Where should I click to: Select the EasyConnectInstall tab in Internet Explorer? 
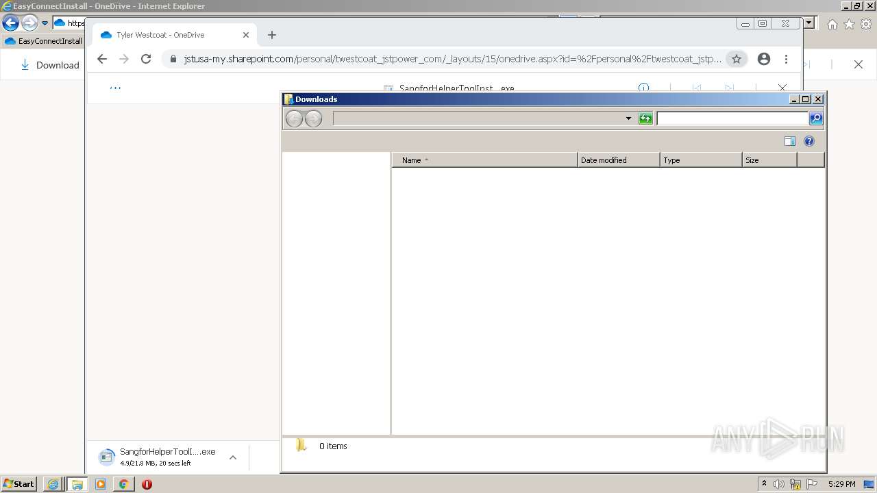coord(43,41)
